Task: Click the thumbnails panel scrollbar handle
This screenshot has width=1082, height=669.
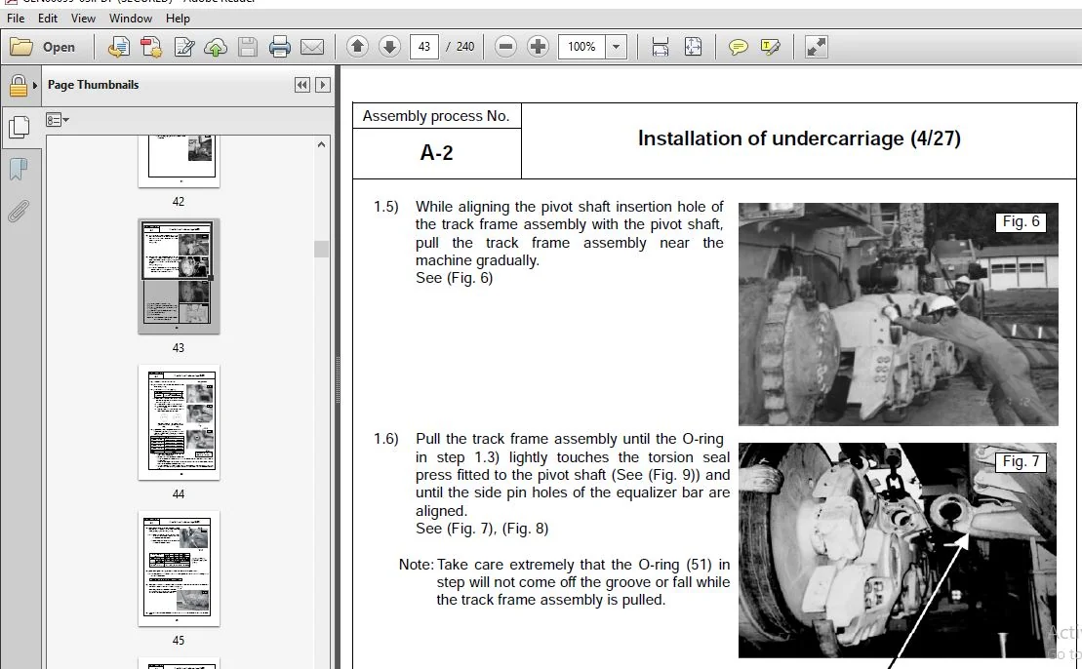Action: click(x=321, y=249)
